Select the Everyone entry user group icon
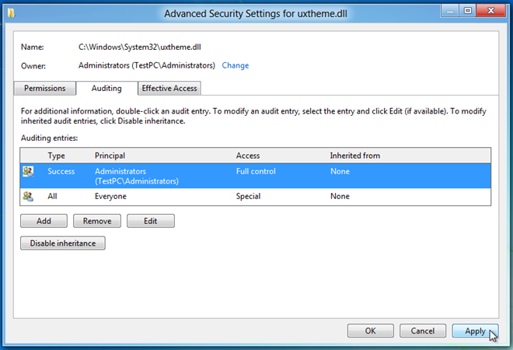This screenshot has width=513, height=350. (x=28, y=197)
